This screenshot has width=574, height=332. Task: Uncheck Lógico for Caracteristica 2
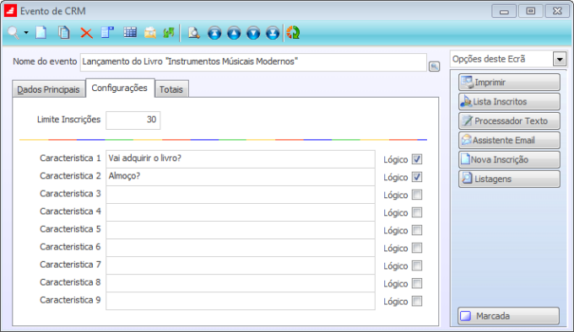click(417, 177)
